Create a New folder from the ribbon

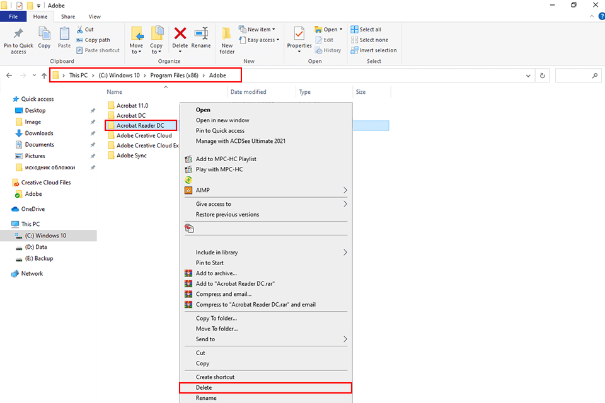click(x=227, y=40)
